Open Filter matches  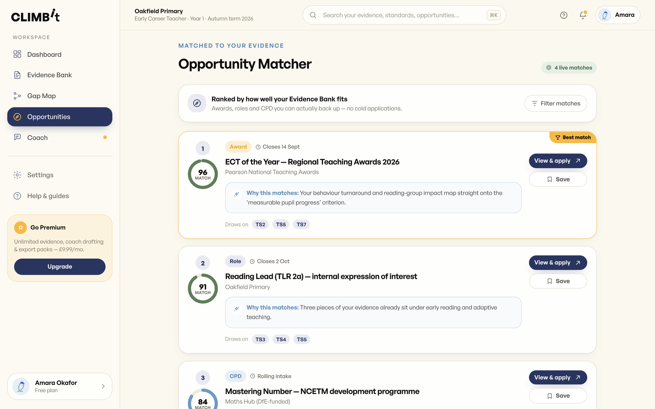(x=556, y=103)
